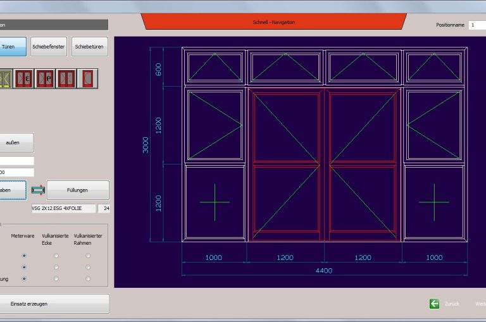The image size is (486, 322).
Task: Pick the single-leaf door icon
Action: (87, 78)
